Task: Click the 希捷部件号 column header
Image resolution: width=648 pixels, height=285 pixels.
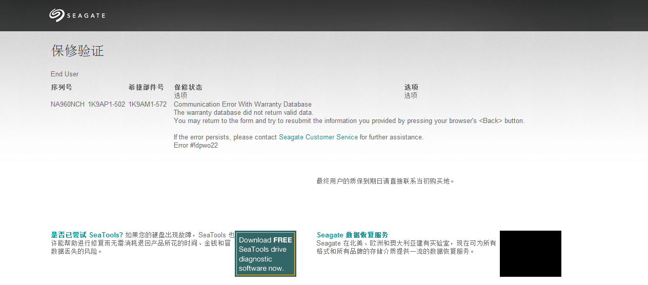Action: click(x=146, y=87)
